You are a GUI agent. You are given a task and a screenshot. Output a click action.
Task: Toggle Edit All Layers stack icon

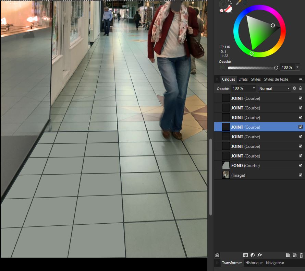(x=217, y=255)
